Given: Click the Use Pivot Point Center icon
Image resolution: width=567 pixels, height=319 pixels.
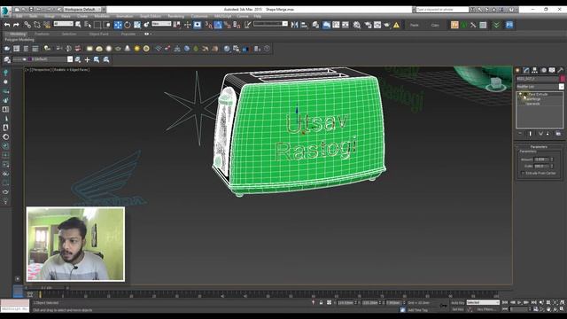Looking at the screenshot, I should point(177,25).
